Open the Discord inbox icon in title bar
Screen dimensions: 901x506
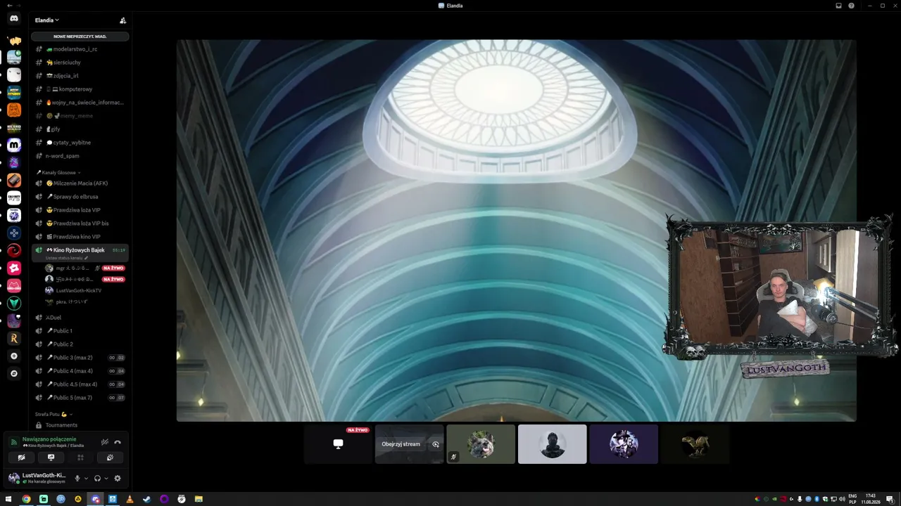(838, 6)
